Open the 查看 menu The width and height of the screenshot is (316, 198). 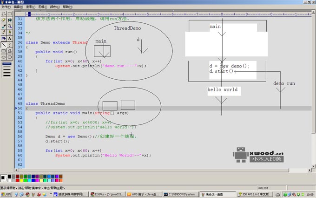point(30,7)
